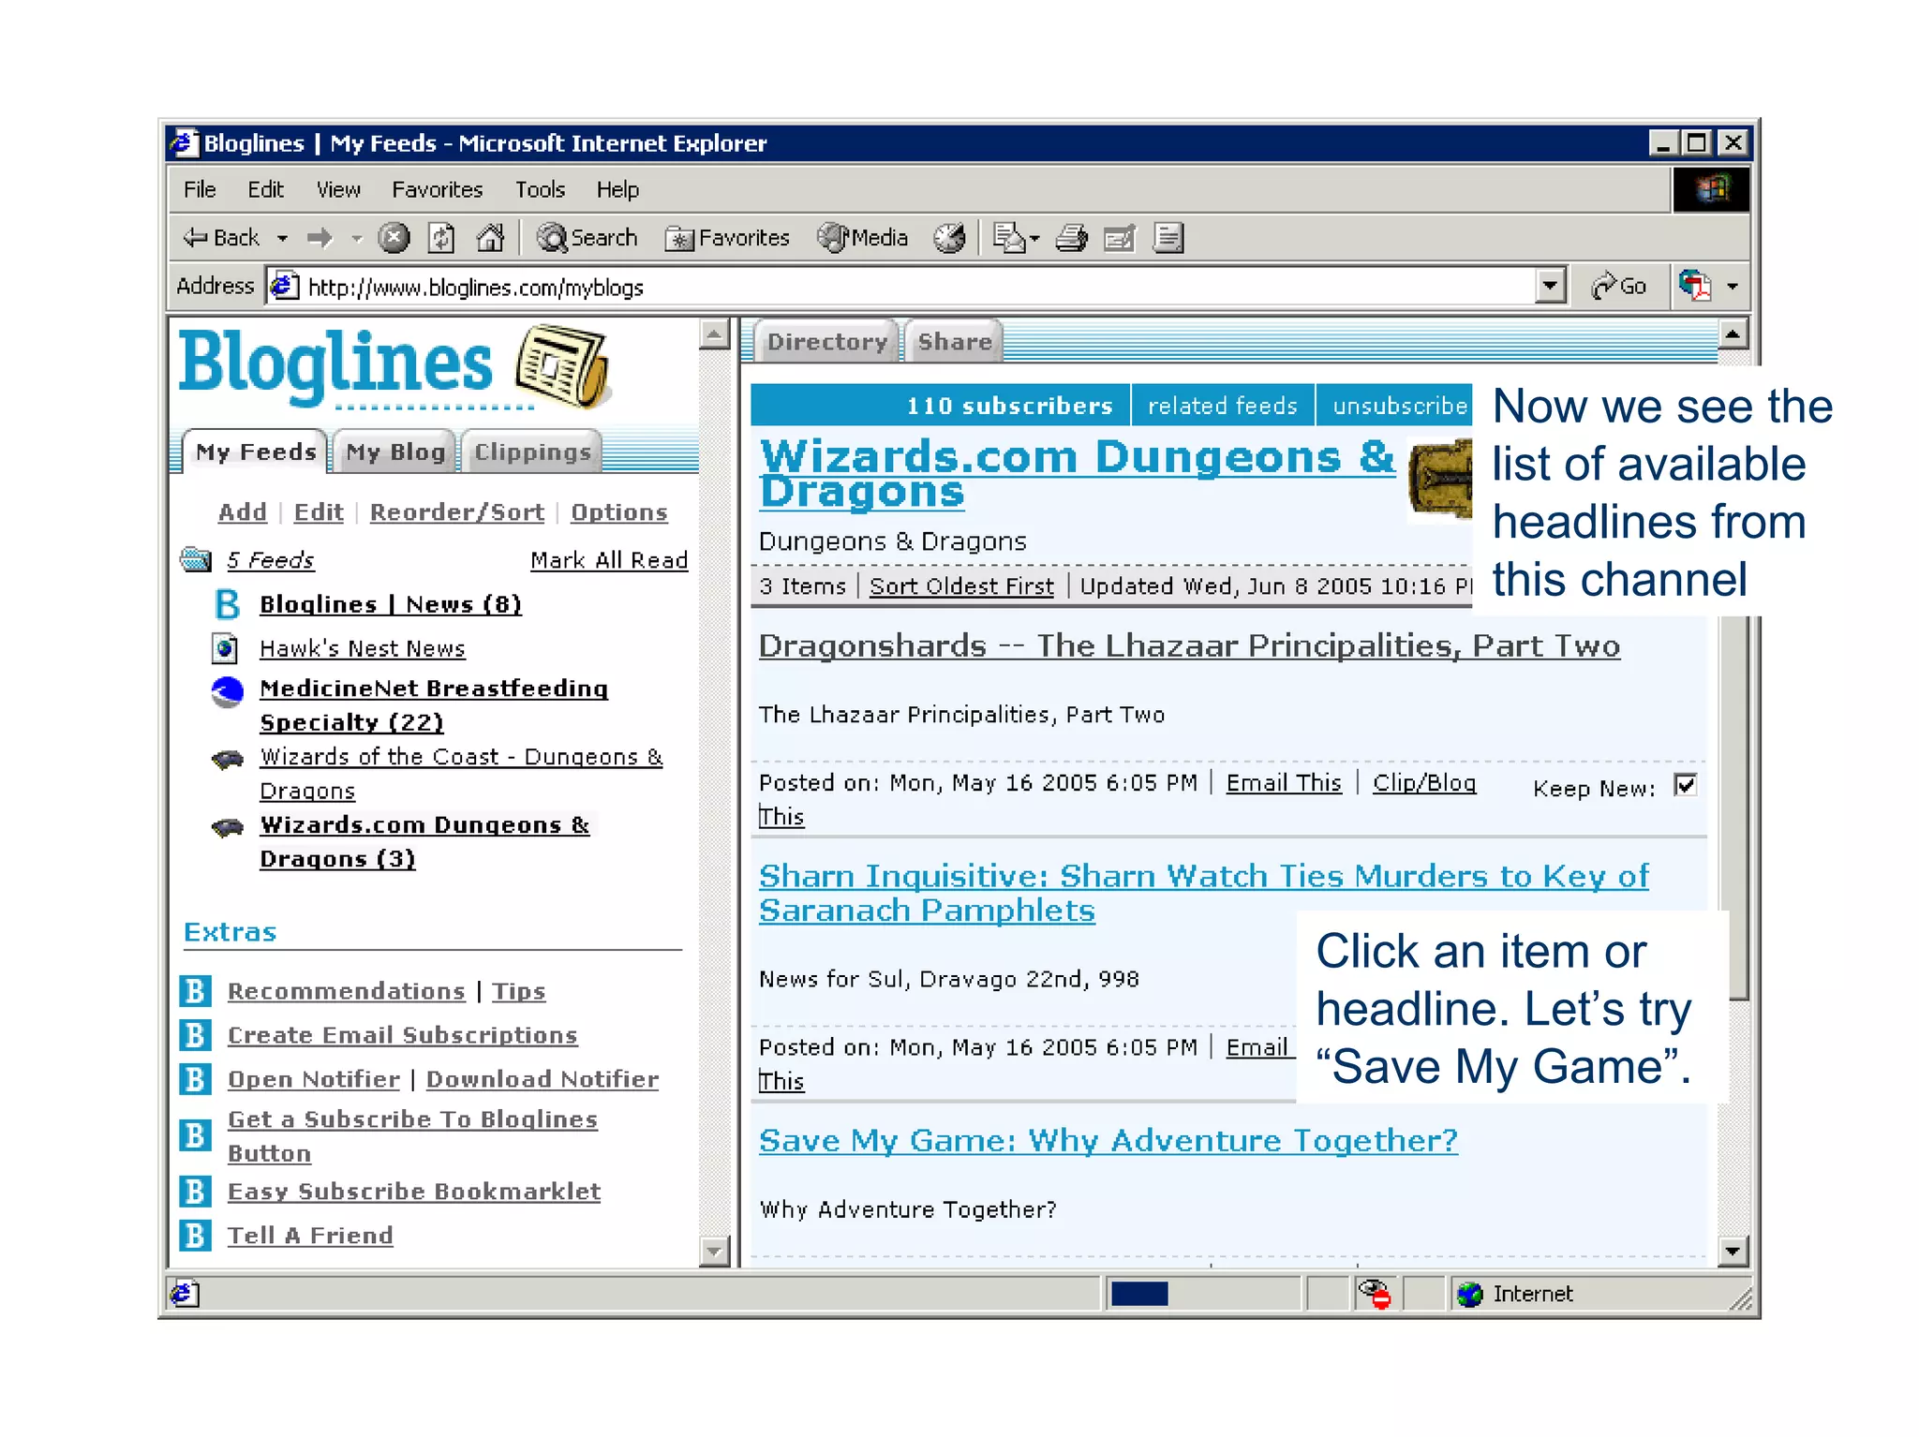Click the Reorder/Sort link
Viewport: 1919px width, 1437px height.
(456, 512)
